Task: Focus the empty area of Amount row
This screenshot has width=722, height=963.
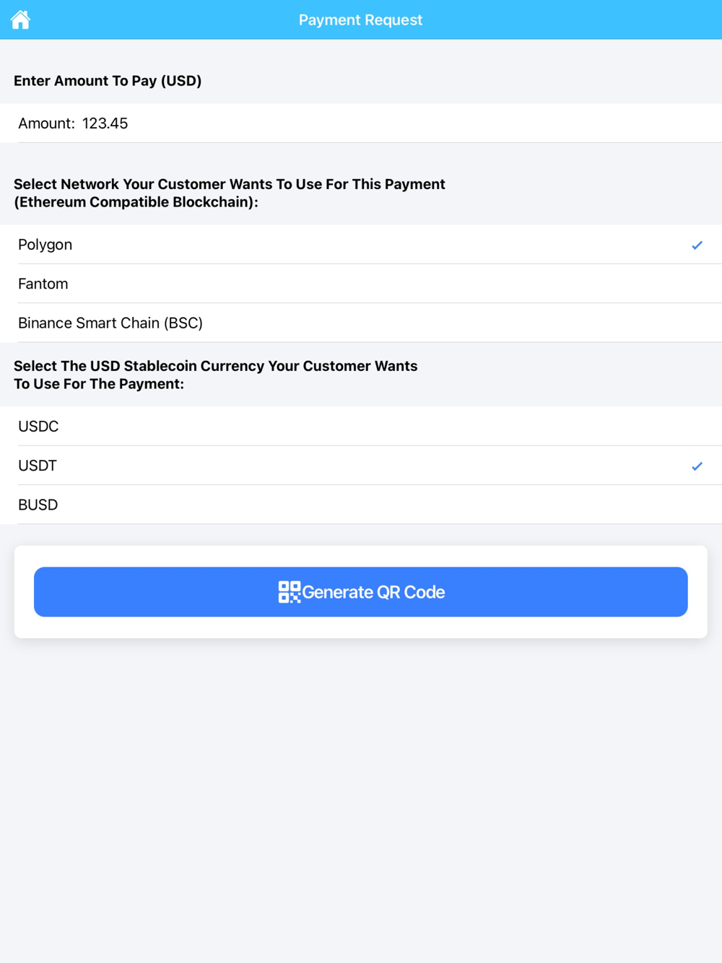Action: [433, 123]
